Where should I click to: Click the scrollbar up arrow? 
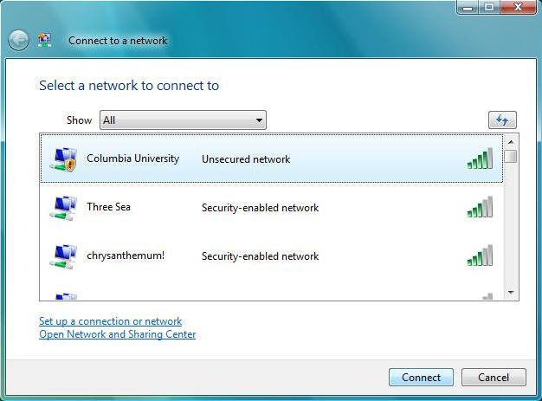511,142
